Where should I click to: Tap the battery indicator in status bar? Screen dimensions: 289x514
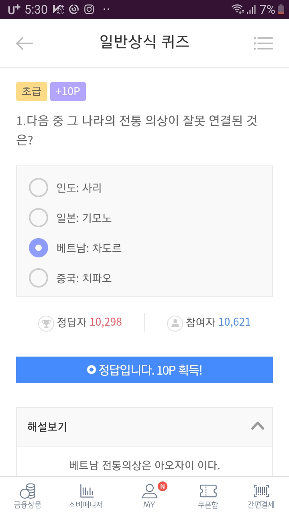tap(282, 9)
